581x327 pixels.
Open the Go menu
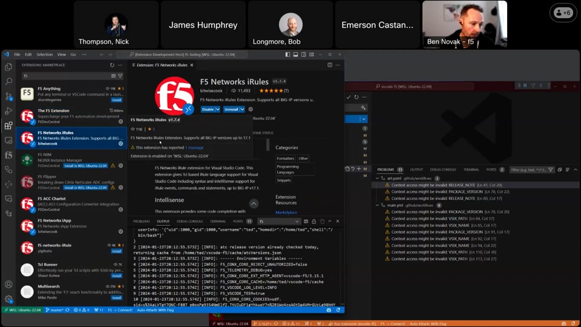tap(73, 54)
